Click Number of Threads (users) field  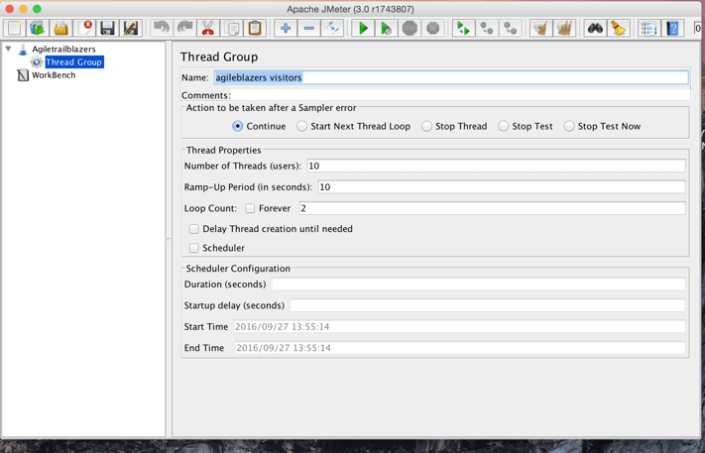(x=496, y=166)
